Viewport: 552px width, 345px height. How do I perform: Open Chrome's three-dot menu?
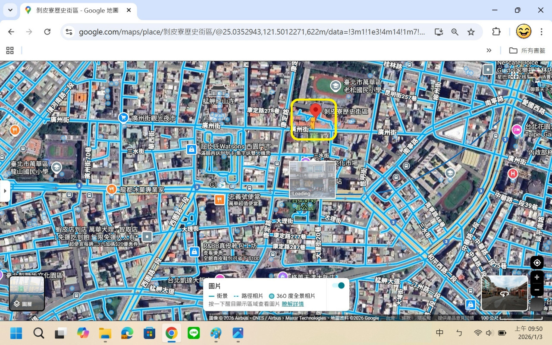point(541,32)
